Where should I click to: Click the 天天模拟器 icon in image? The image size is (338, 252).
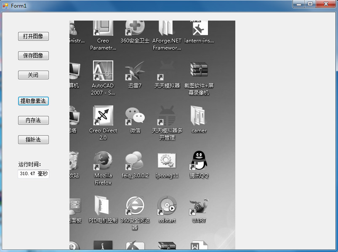tap(167, 71)
